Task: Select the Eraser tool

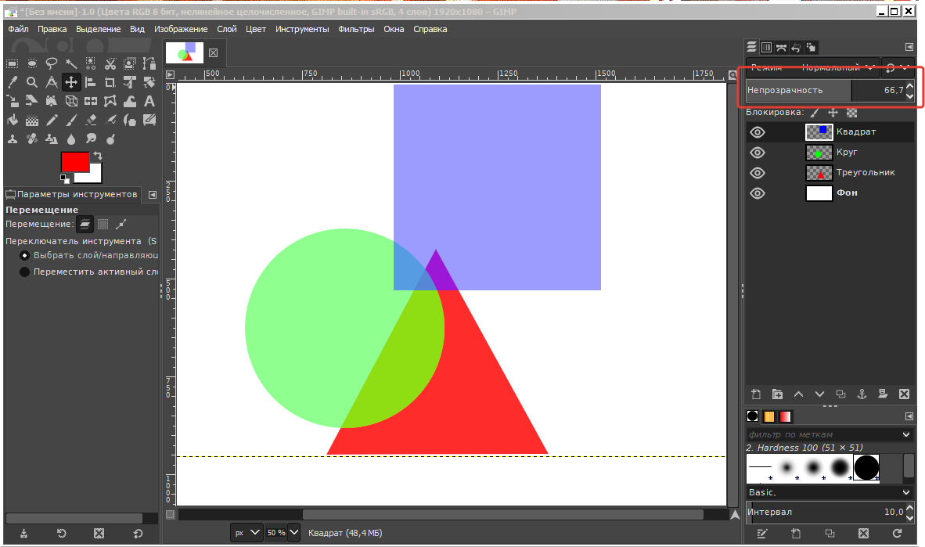Action: pyautogui.click(x=91, y=121)
